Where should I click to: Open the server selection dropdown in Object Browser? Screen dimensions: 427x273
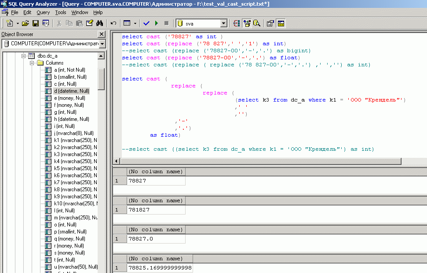pos(102,44)
